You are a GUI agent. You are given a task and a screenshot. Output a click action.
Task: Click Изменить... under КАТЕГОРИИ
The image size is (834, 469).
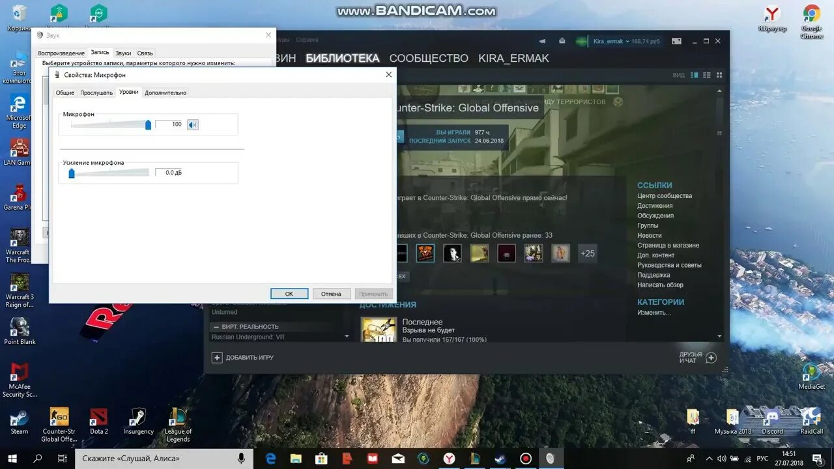coord(654,313)
